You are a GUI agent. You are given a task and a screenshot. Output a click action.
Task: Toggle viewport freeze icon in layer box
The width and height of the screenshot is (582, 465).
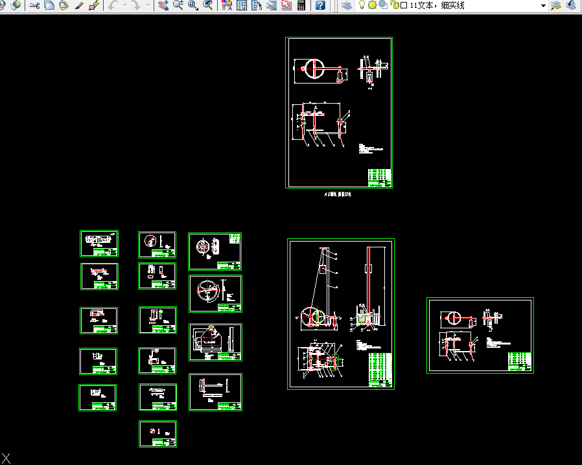click(x=382, y=5)
